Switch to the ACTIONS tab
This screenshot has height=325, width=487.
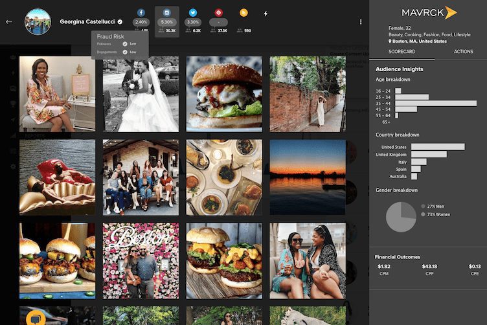coord(464,52)
